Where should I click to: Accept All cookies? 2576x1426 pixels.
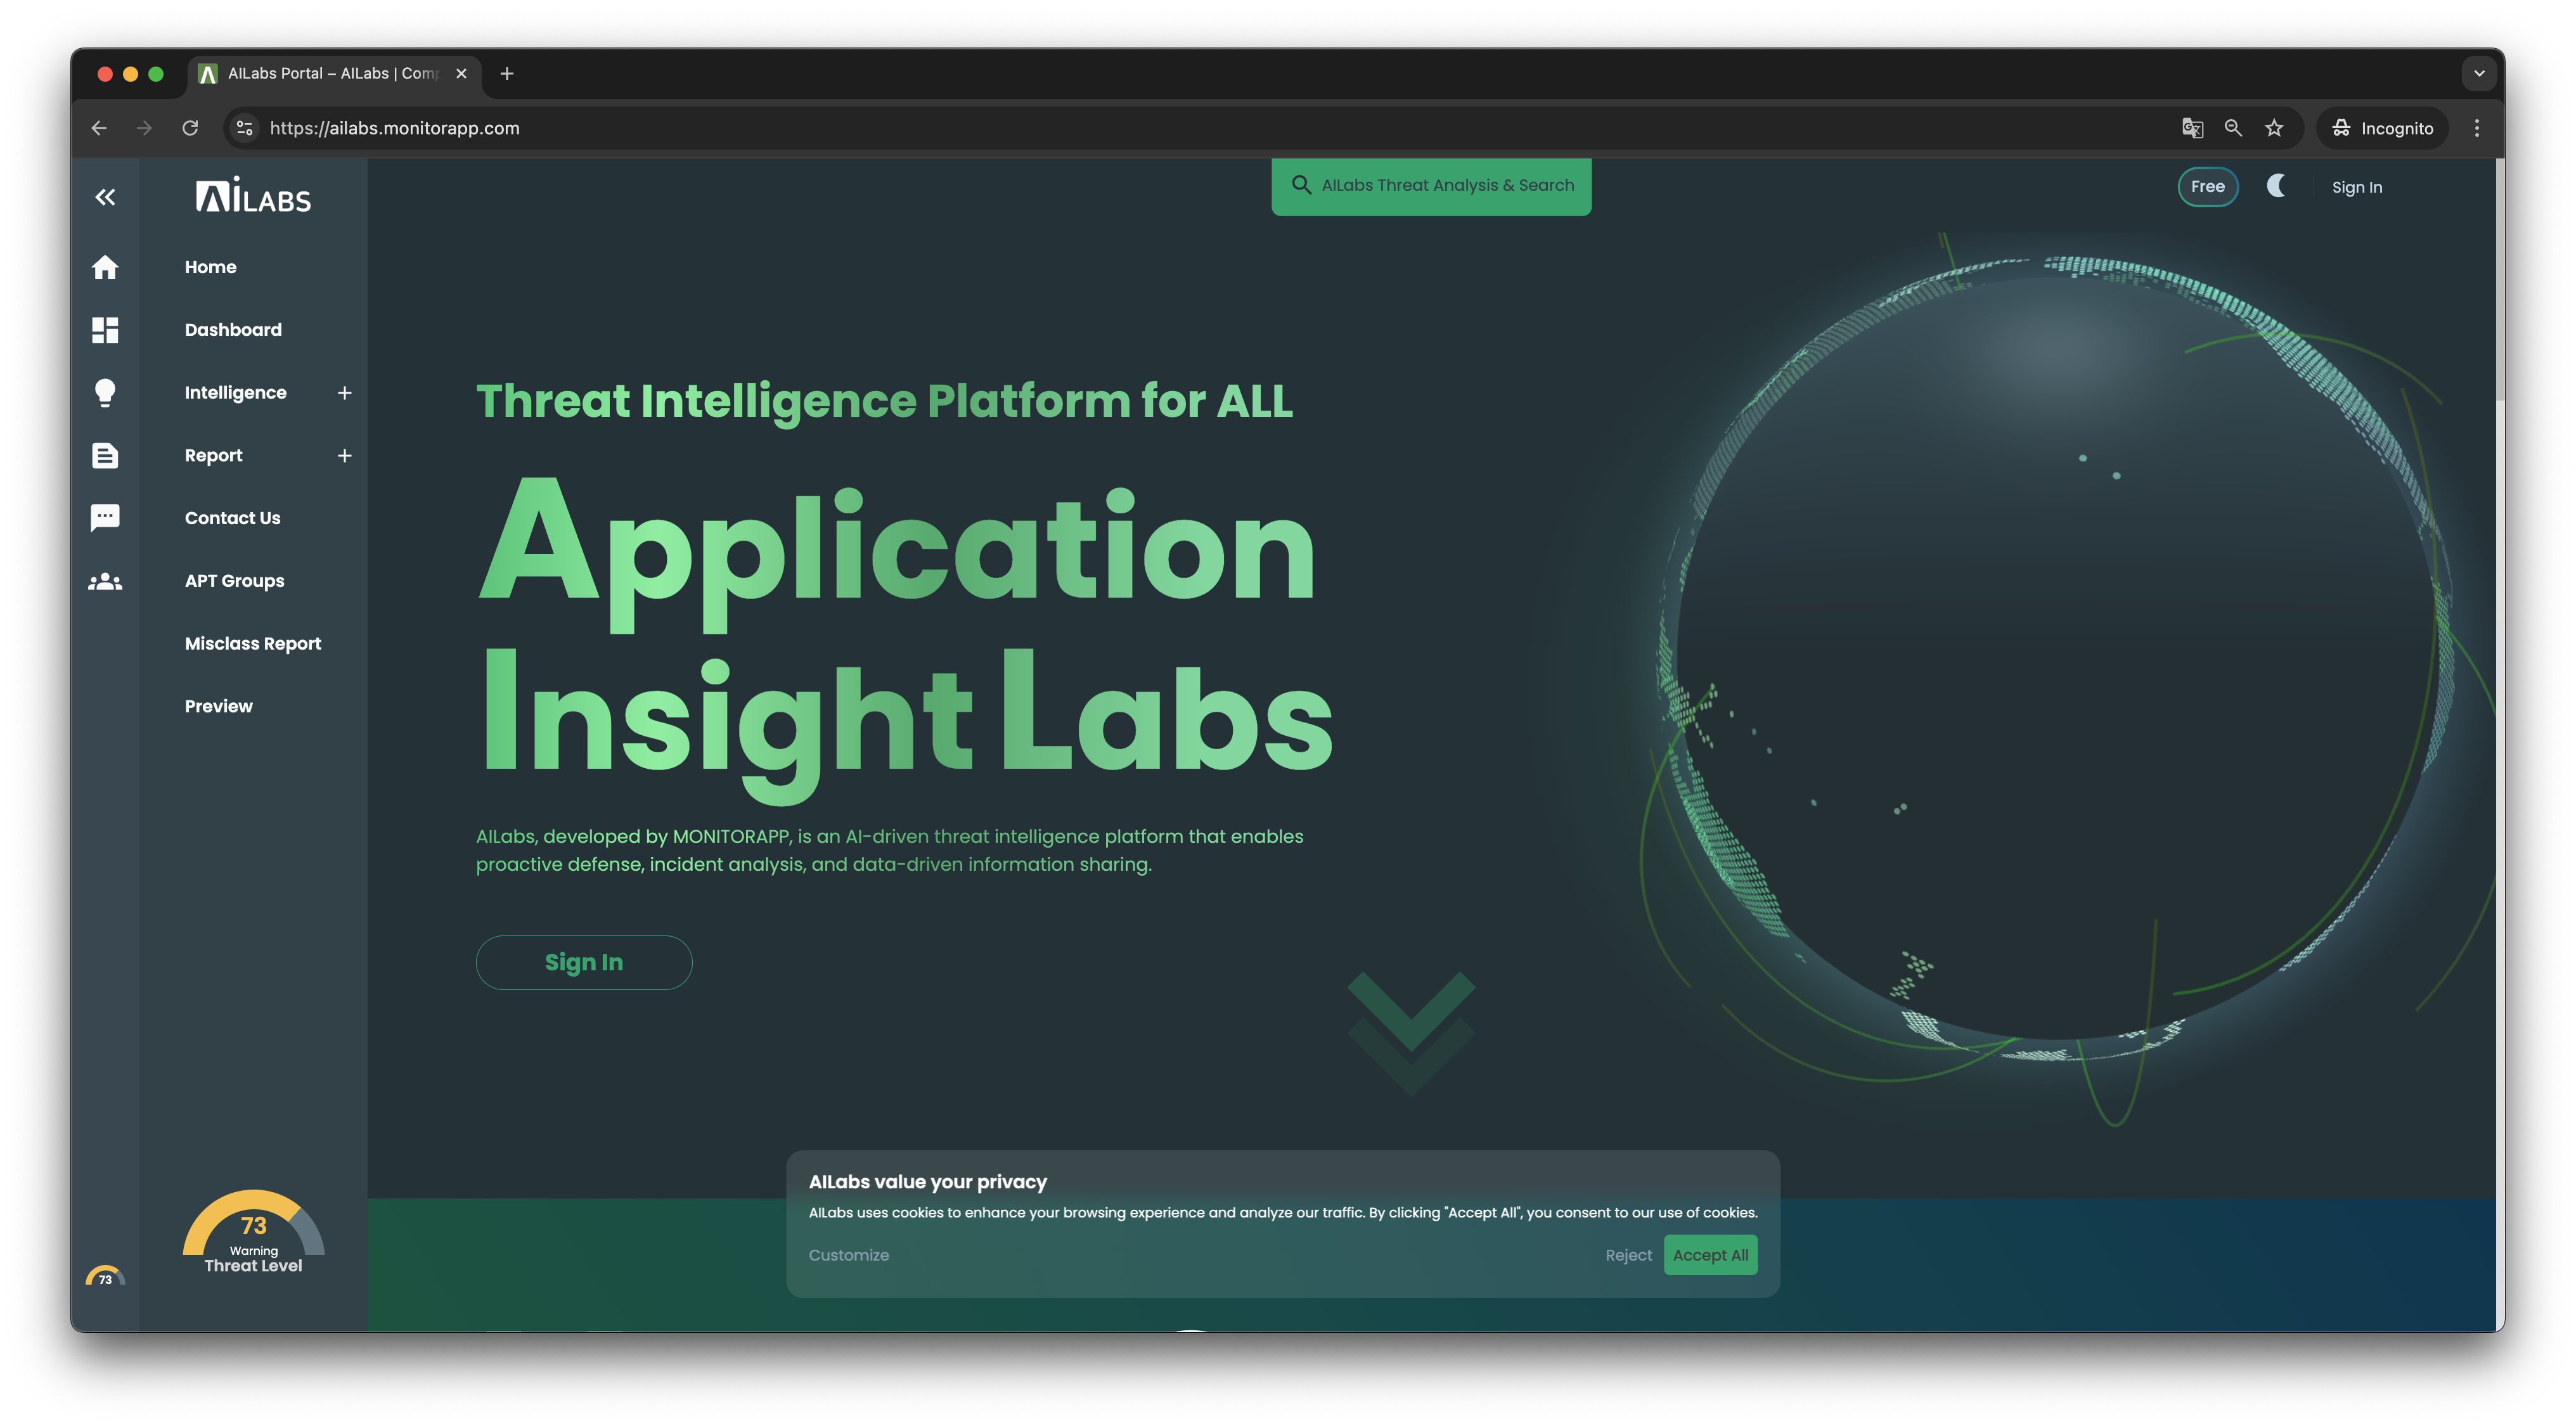[x=1710, y=1255]
